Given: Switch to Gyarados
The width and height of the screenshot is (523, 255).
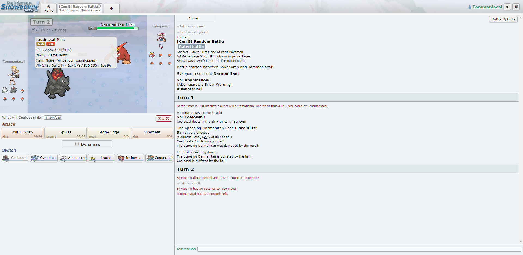Looking at the screenshot, I should click(44, 158).
